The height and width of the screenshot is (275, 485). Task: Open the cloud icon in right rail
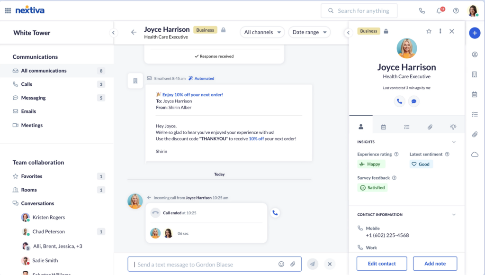[x=475, y=154]
